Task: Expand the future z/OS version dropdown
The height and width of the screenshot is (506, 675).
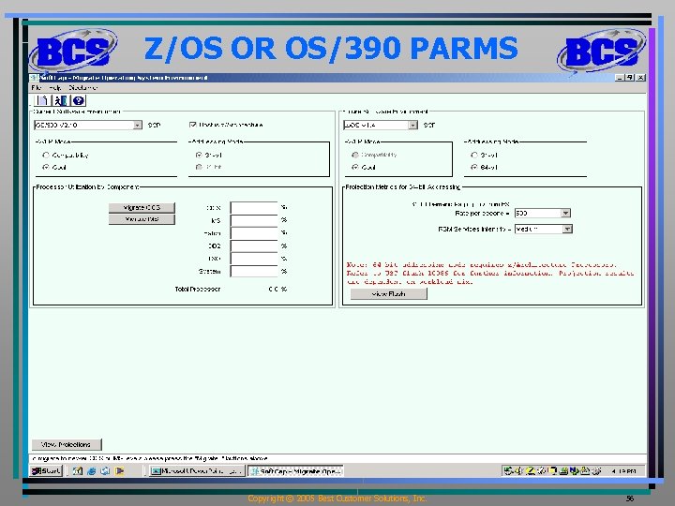Action: tap(412, 125)
